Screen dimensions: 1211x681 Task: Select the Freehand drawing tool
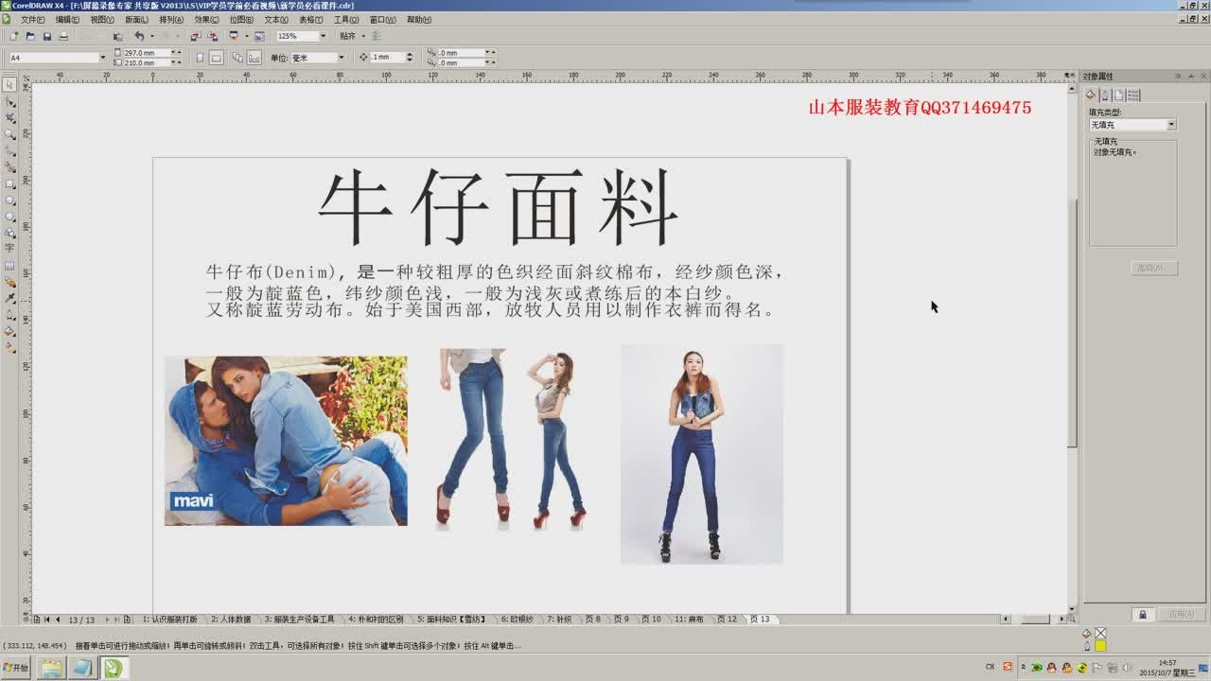tap(10, 150)
